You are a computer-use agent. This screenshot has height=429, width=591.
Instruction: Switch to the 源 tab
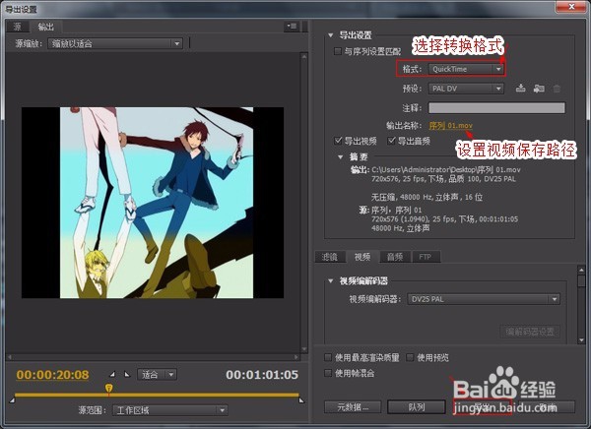click(18, 27)
